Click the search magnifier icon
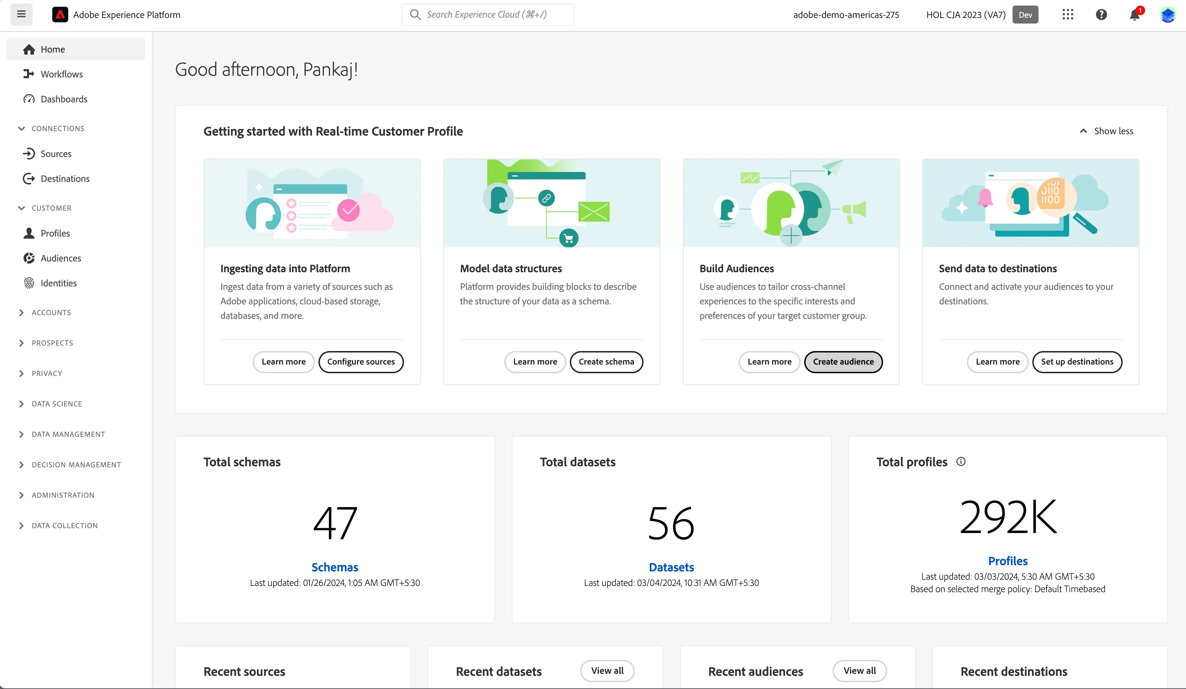Viewport: 1186px width, 689px height. pyautogui.click(x=415, y=15)
